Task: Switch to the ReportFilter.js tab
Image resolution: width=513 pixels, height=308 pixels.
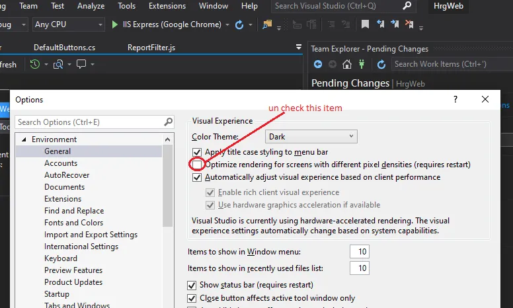Action: coord(151,48)
